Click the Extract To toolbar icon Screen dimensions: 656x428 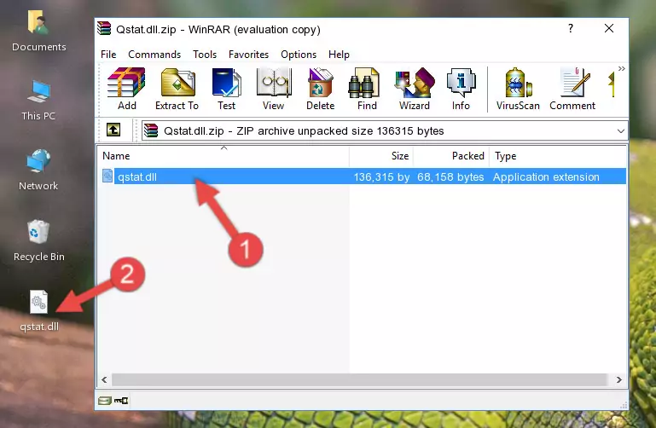pyautogui.click(x=177, y=89)
